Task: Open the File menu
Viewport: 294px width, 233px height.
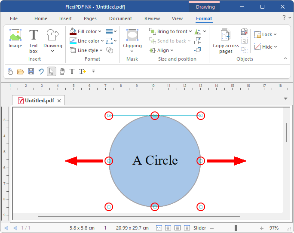Action: [x=14, y=18]
